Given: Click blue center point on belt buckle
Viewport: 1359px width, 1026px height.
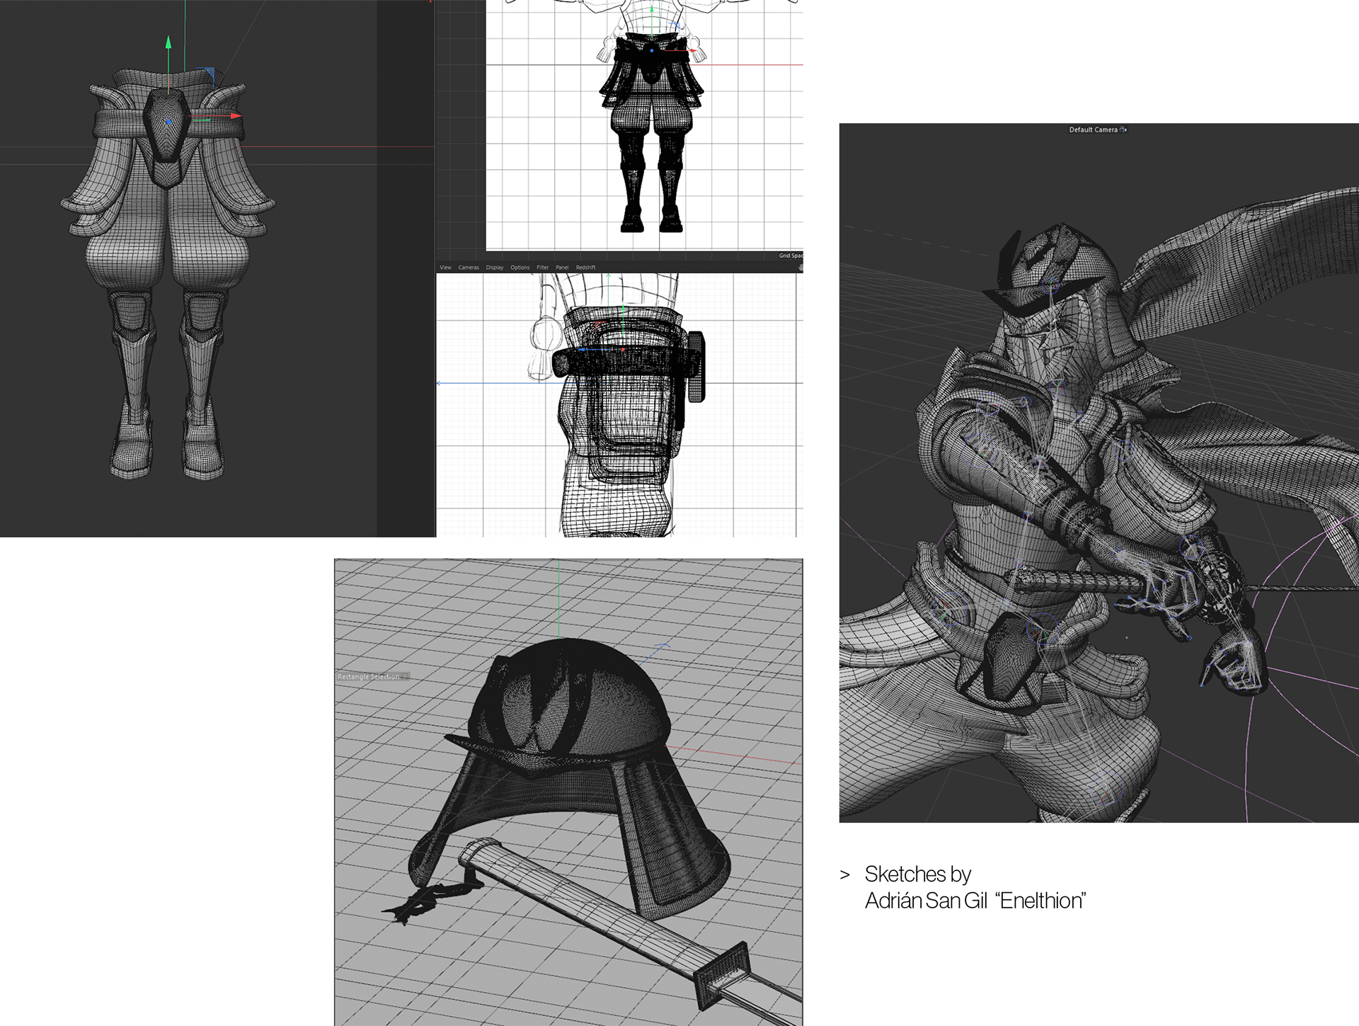Looking at the screenshot, I should click(x=168, y=122).
